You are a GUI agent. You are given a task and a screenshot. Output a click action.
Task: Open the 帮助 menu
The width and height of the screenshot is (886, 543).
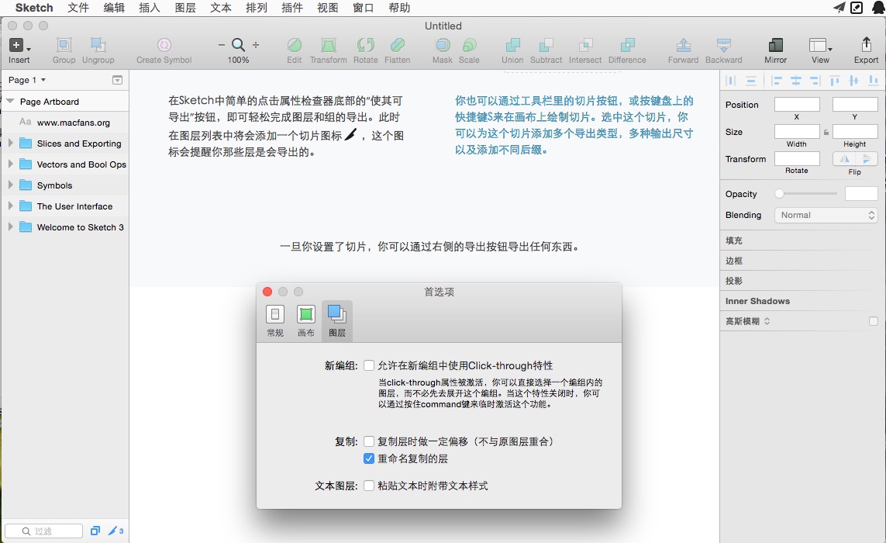pos(399,8)
